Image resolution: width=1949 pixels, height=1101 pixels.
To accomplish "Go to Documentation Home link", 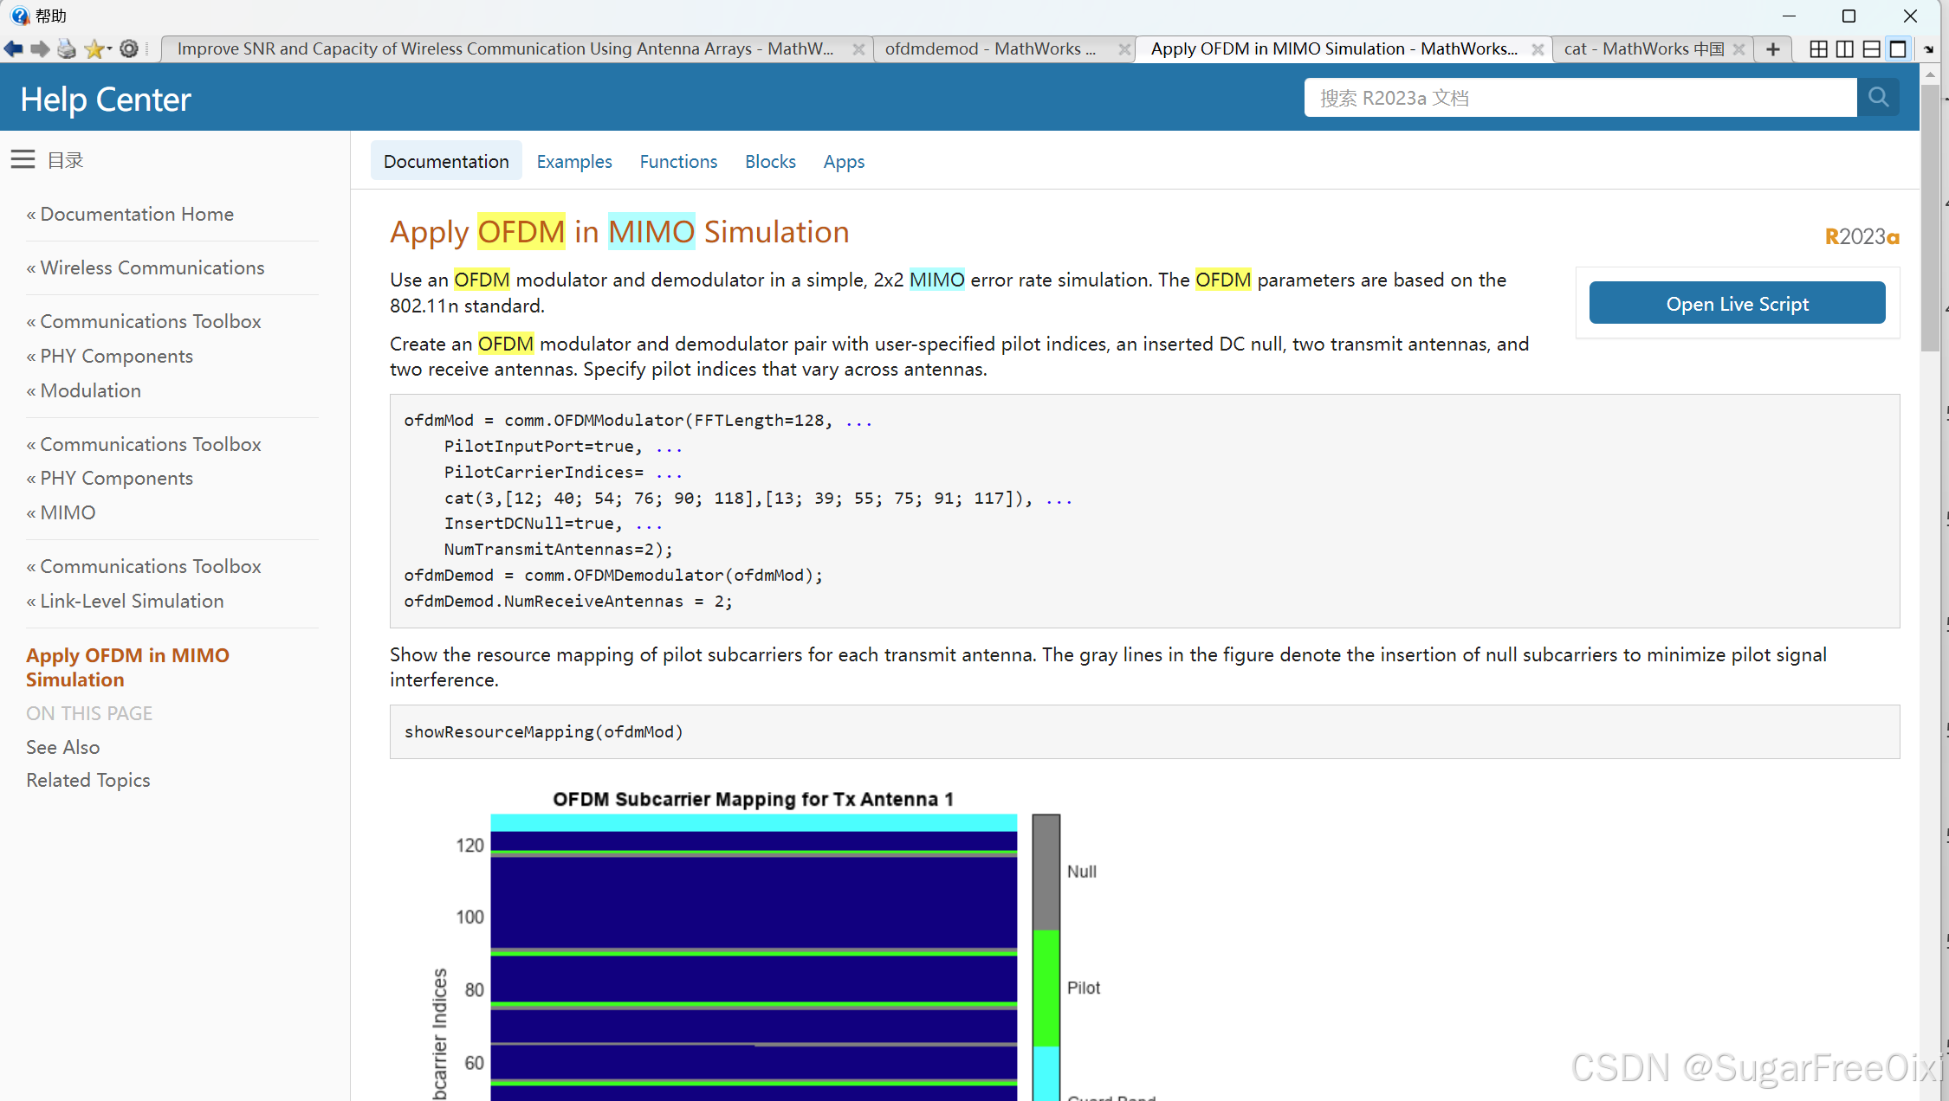I will 136,214.
